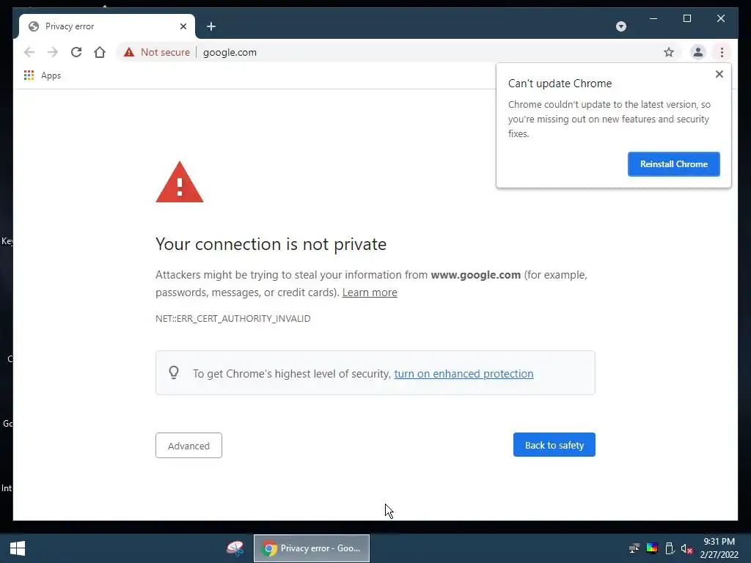Click the muted volume tray icon

pos(686,548)
